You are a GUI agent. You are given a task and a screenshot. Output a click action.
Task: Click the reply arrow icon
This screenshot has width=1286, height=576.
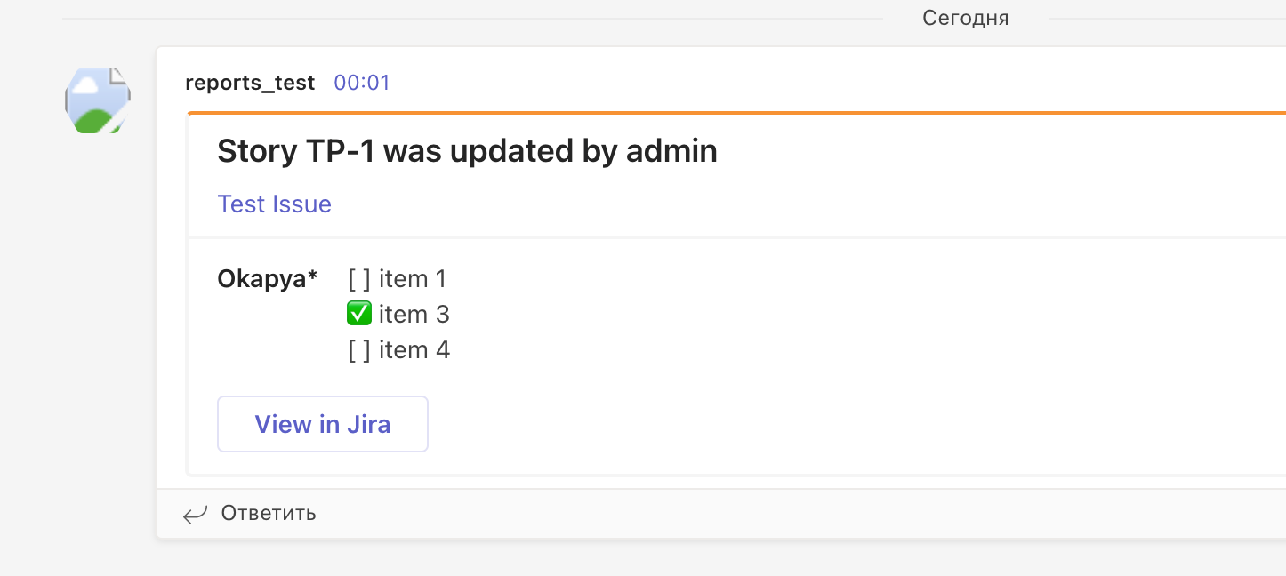195,514
